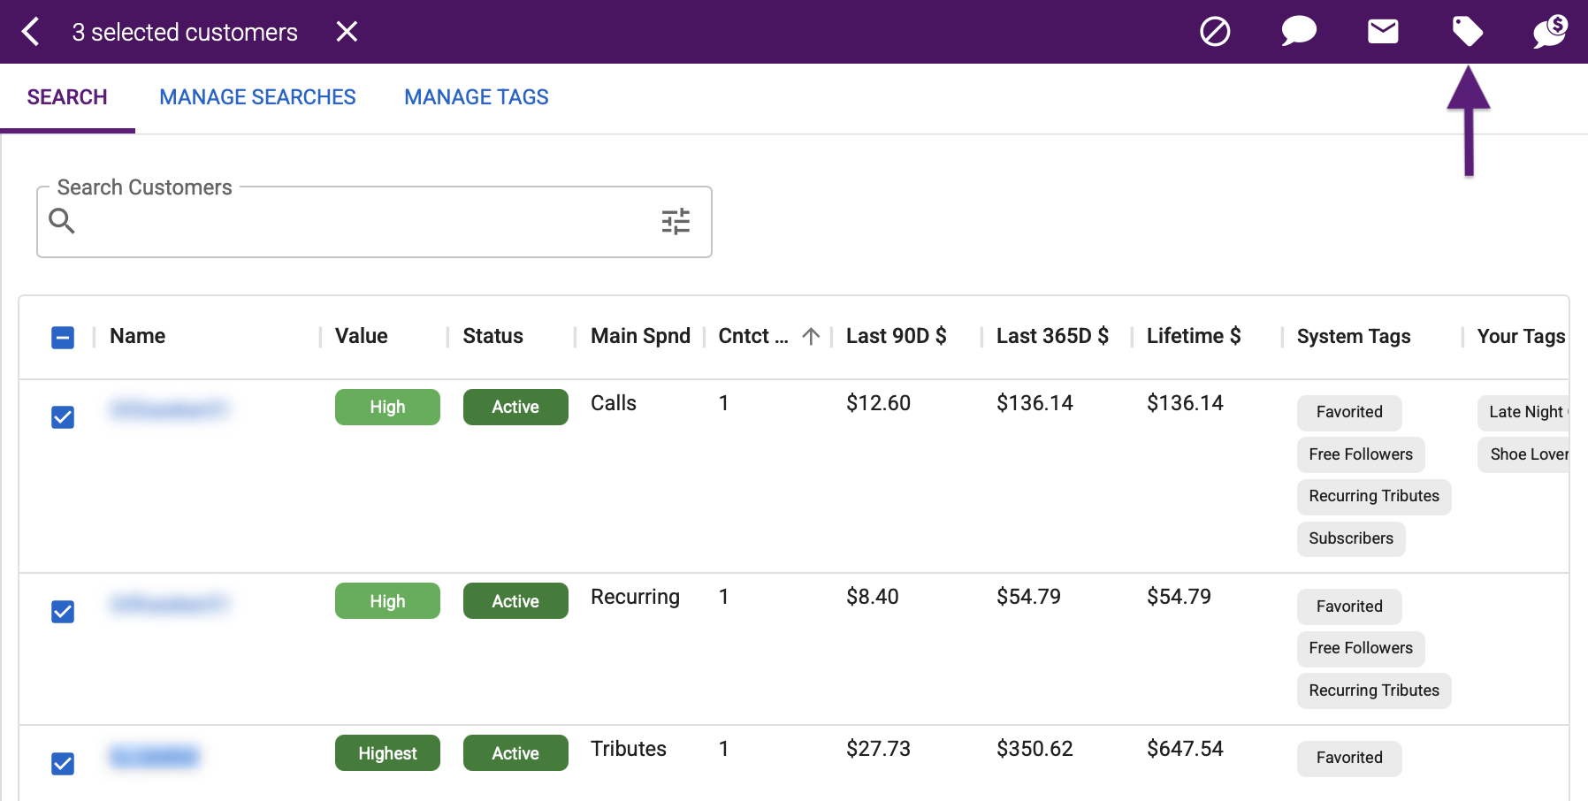Clear selection with the X icon

(347, 32)
